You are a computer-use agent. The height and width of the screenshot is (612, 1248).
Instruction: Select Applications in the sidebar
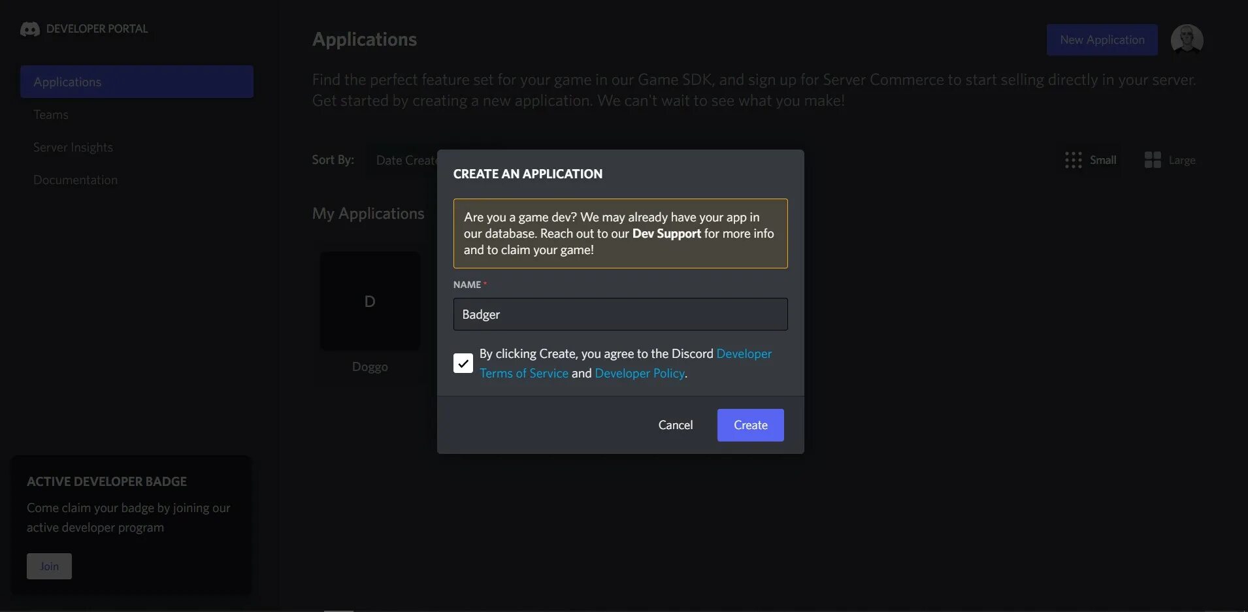[137, 82]
